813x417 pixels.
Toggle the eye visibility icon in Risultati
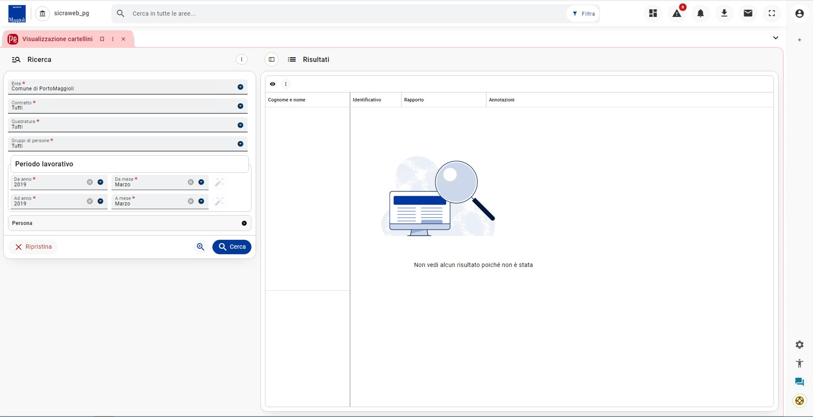click(272, 84)
